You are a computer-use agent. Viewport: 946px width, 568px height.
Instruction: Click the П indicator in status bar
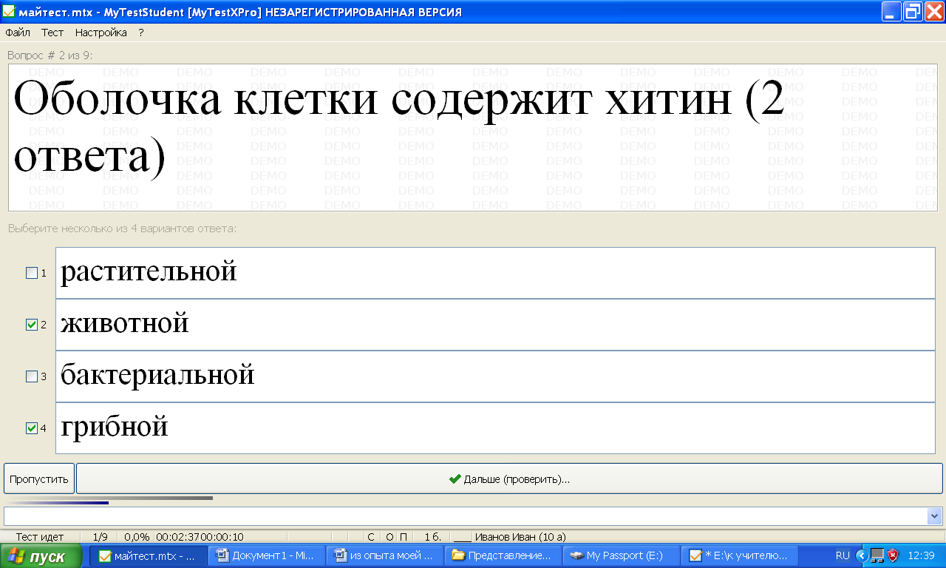click(x=403, y=536)
